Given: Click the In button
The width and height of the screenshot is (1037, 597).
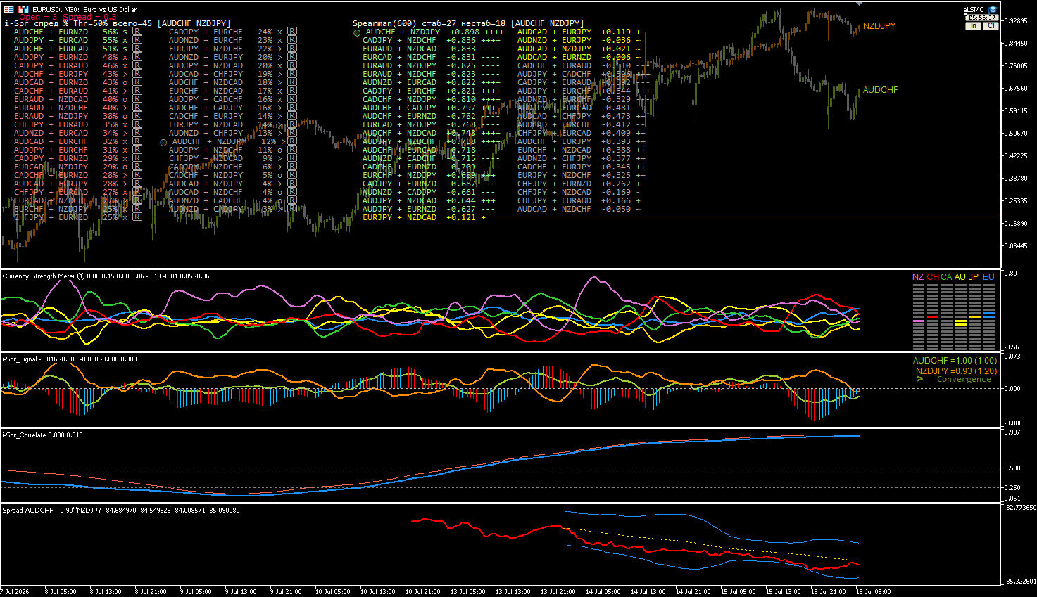Looking at the screenshot, I should 973,26.
